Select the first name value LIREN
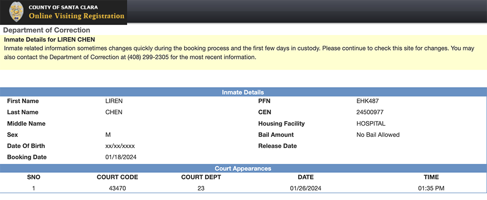Viewport: 487px width, 200px height. (x=114, y=101)
